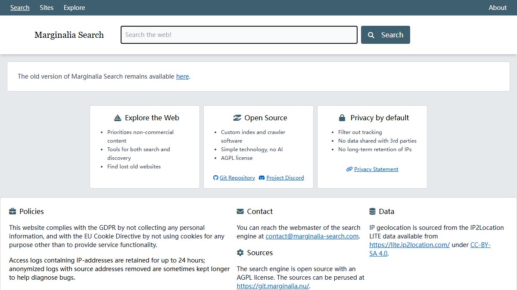Image resolution: width=517 pixels, height=290 pixels.
Task: Click the GitHub icon next to Git Repository
Action: (x=216, y=178)
